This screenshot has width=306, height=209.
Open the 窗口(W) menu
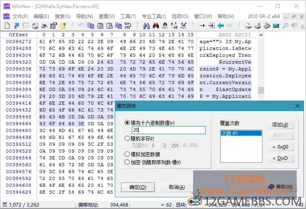click(x=203, y=17)
